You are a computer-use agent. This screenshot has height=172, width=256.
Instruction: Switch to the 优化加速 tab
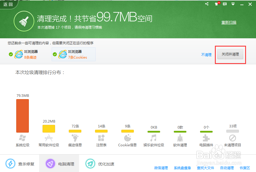[99, 164]
